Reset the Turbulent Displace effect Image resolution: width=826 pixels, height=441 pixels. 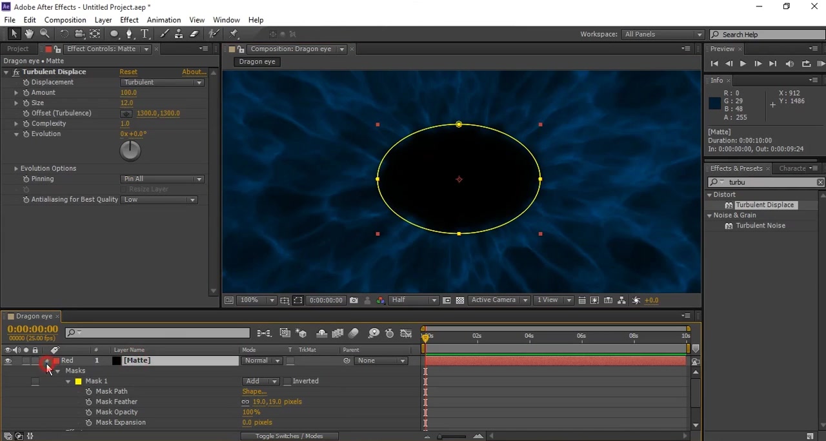[128, 72]
